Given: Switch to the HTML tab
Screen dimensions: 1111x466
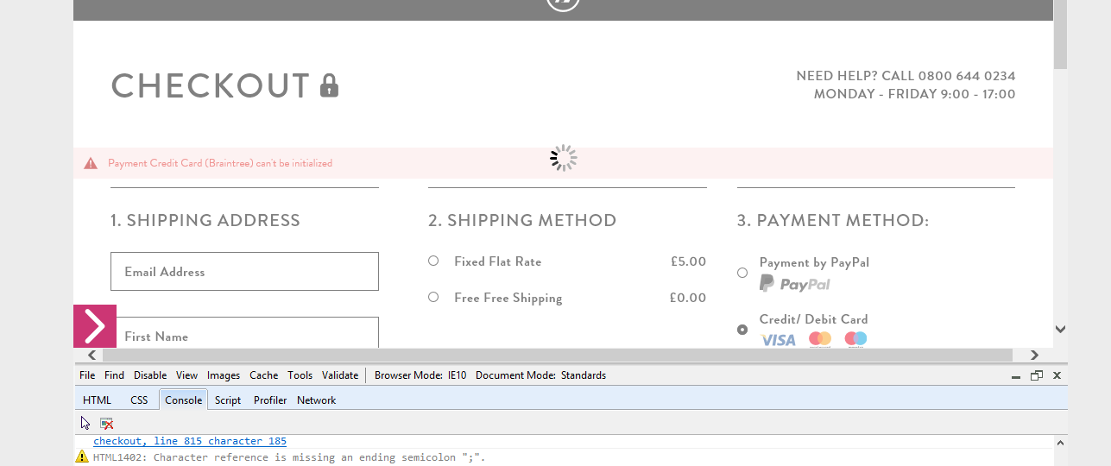Looking at the screenshot, I should coord(98,400).
